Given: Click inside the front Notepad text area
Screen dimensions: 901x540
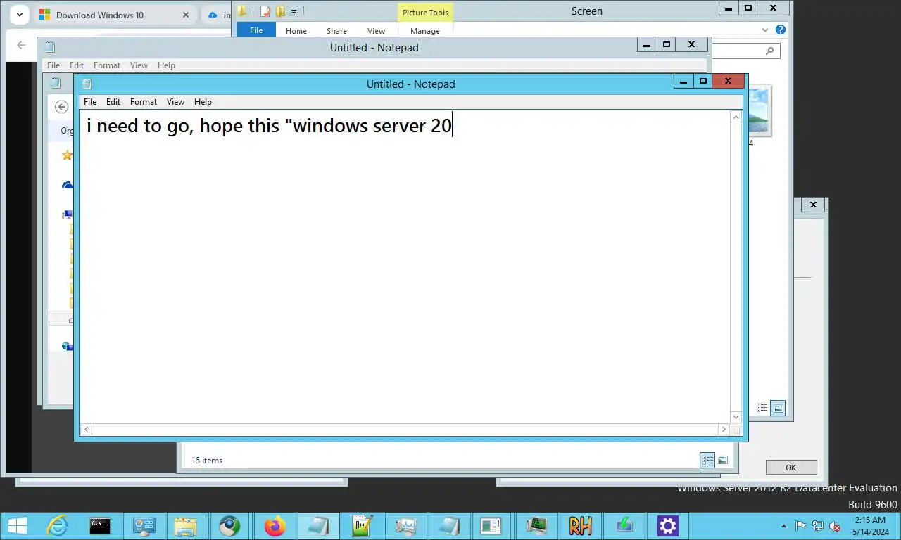Looking at the screenshot, I should click(405, 267).
